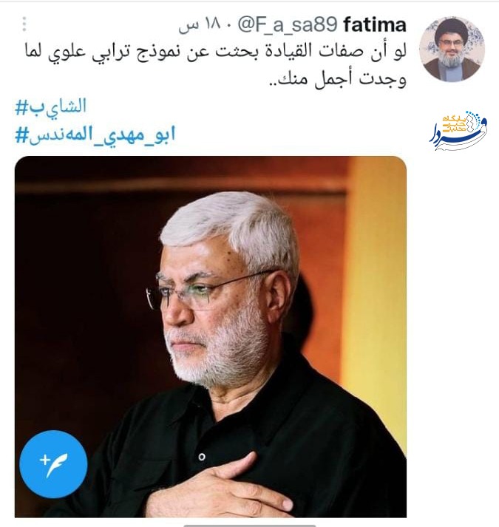
Task: Open fatima's round profile avatar
Action: point(452,49)
